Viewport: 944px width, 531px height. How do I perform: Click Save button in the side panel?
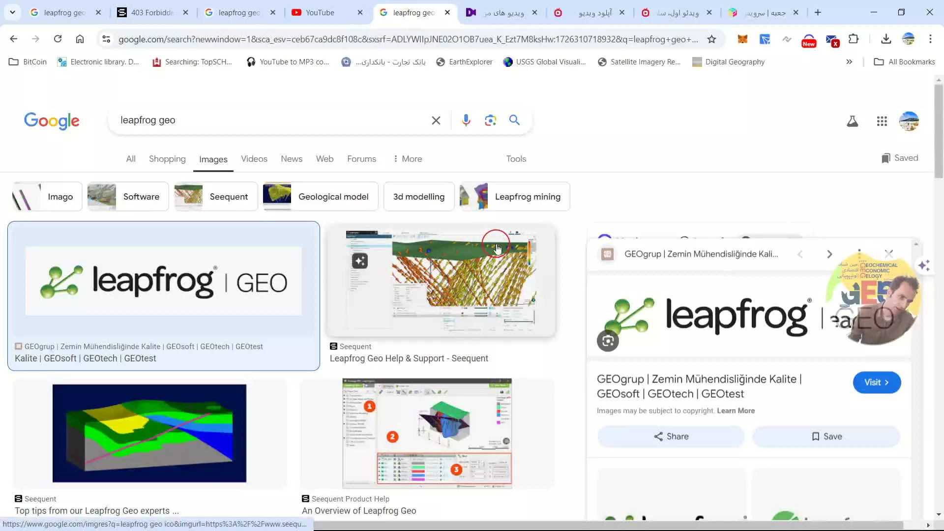point(826,436)
